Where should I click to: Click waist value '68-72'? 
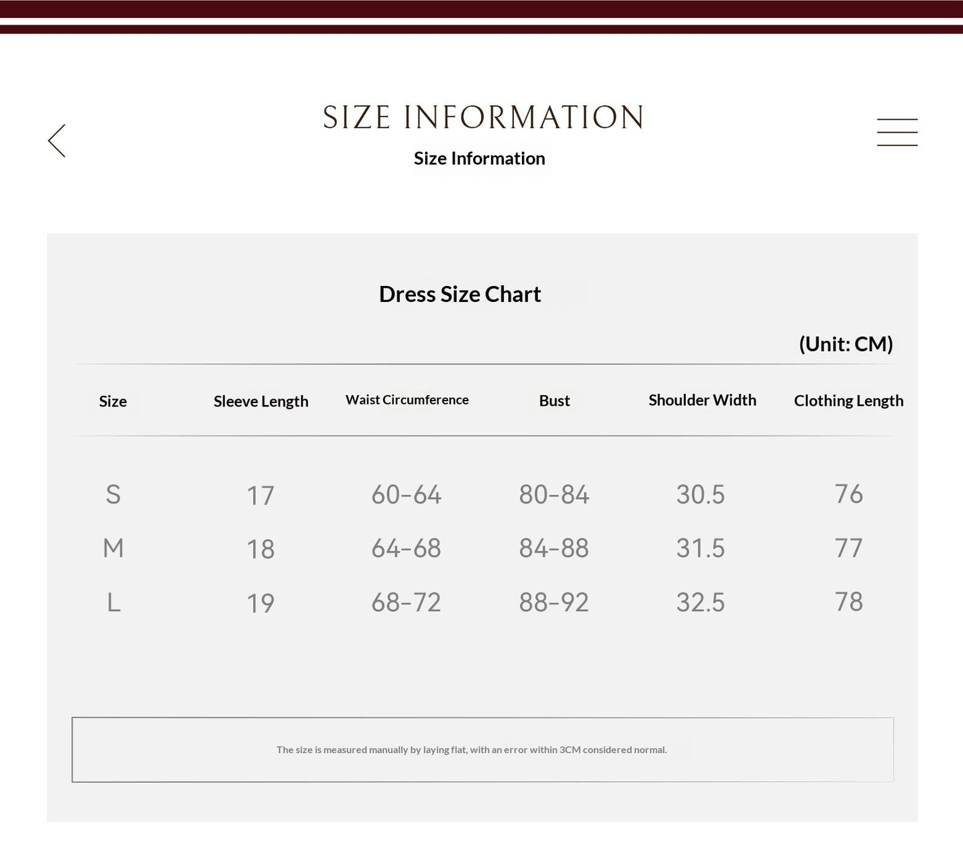(407, 602)
